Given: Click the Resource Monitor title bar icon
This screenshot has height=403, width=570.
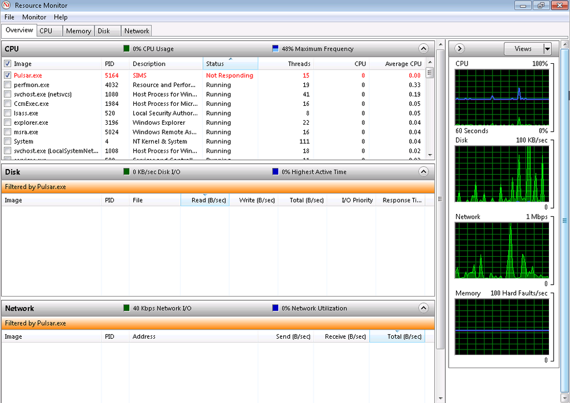Looking at the screenshot, I should click(6, 5).
